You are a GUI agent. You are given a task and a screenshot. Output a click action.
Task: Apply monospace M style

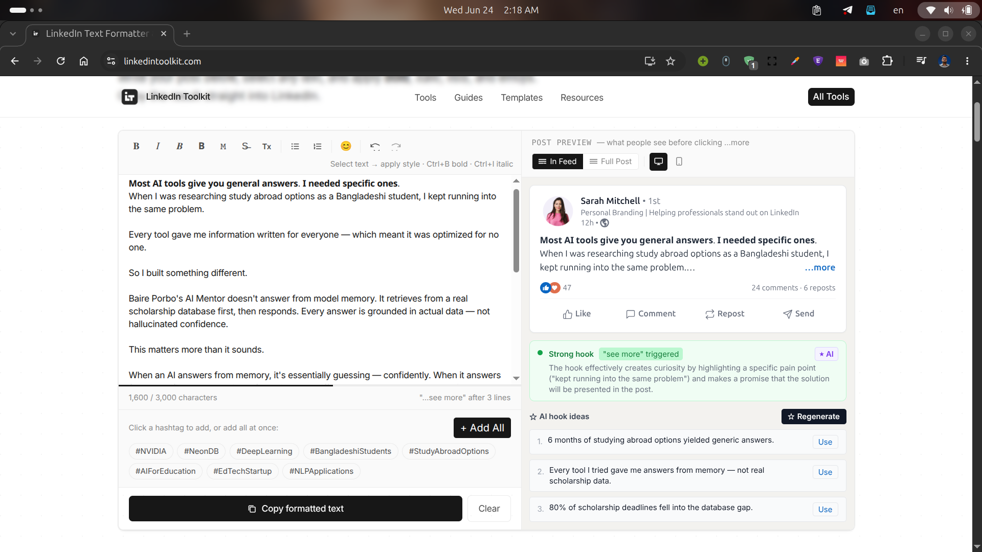(x=223, y=146)
